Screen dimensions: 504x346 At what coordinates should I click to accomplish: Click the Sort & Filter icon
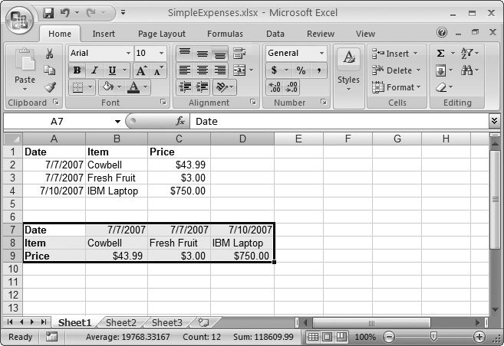click(466, 53)
